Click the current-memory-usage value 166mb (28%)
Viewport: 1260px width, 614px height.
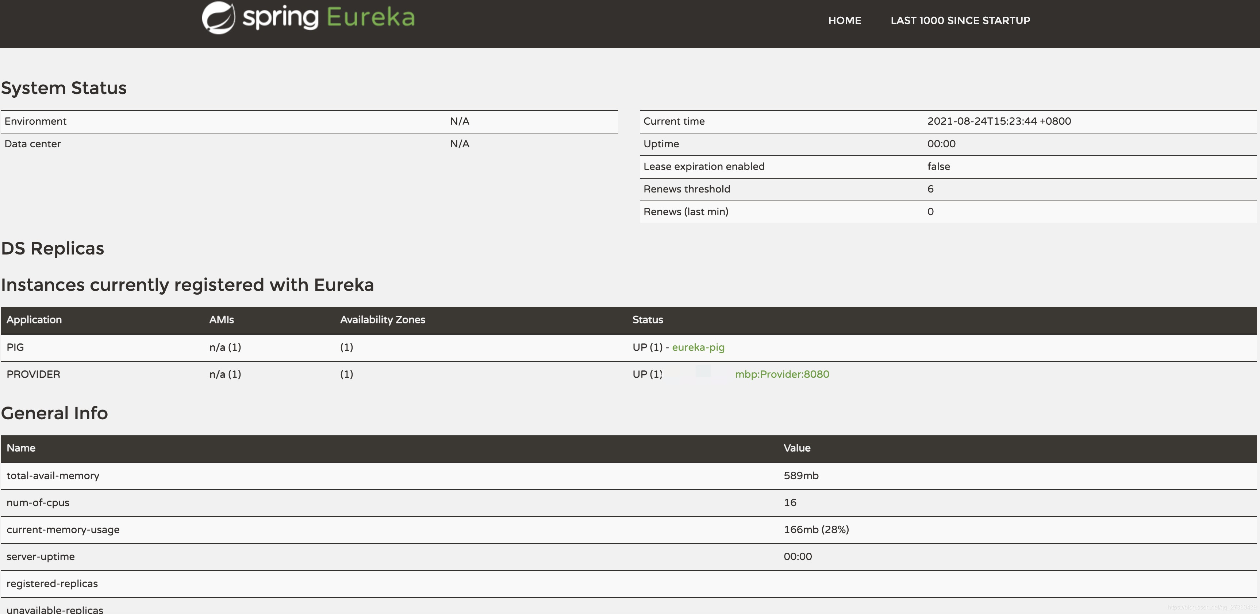(x=816, y=529)
